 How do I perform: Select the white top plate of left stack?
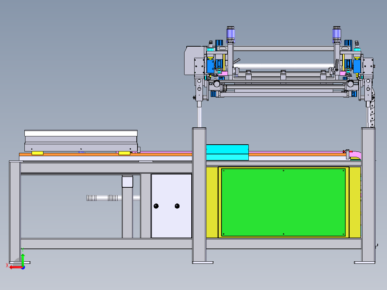[x=81, y=133]
